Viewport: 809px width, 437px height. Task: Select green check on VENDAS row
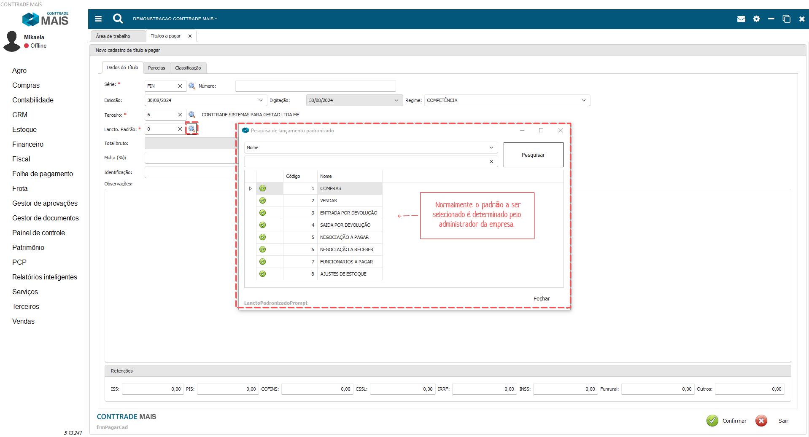click(x=262, y=201)
